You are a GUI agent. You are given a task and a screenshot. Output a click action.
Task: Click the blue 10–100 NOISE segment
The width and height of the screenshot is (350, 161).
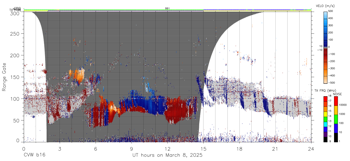pos(336,128)
